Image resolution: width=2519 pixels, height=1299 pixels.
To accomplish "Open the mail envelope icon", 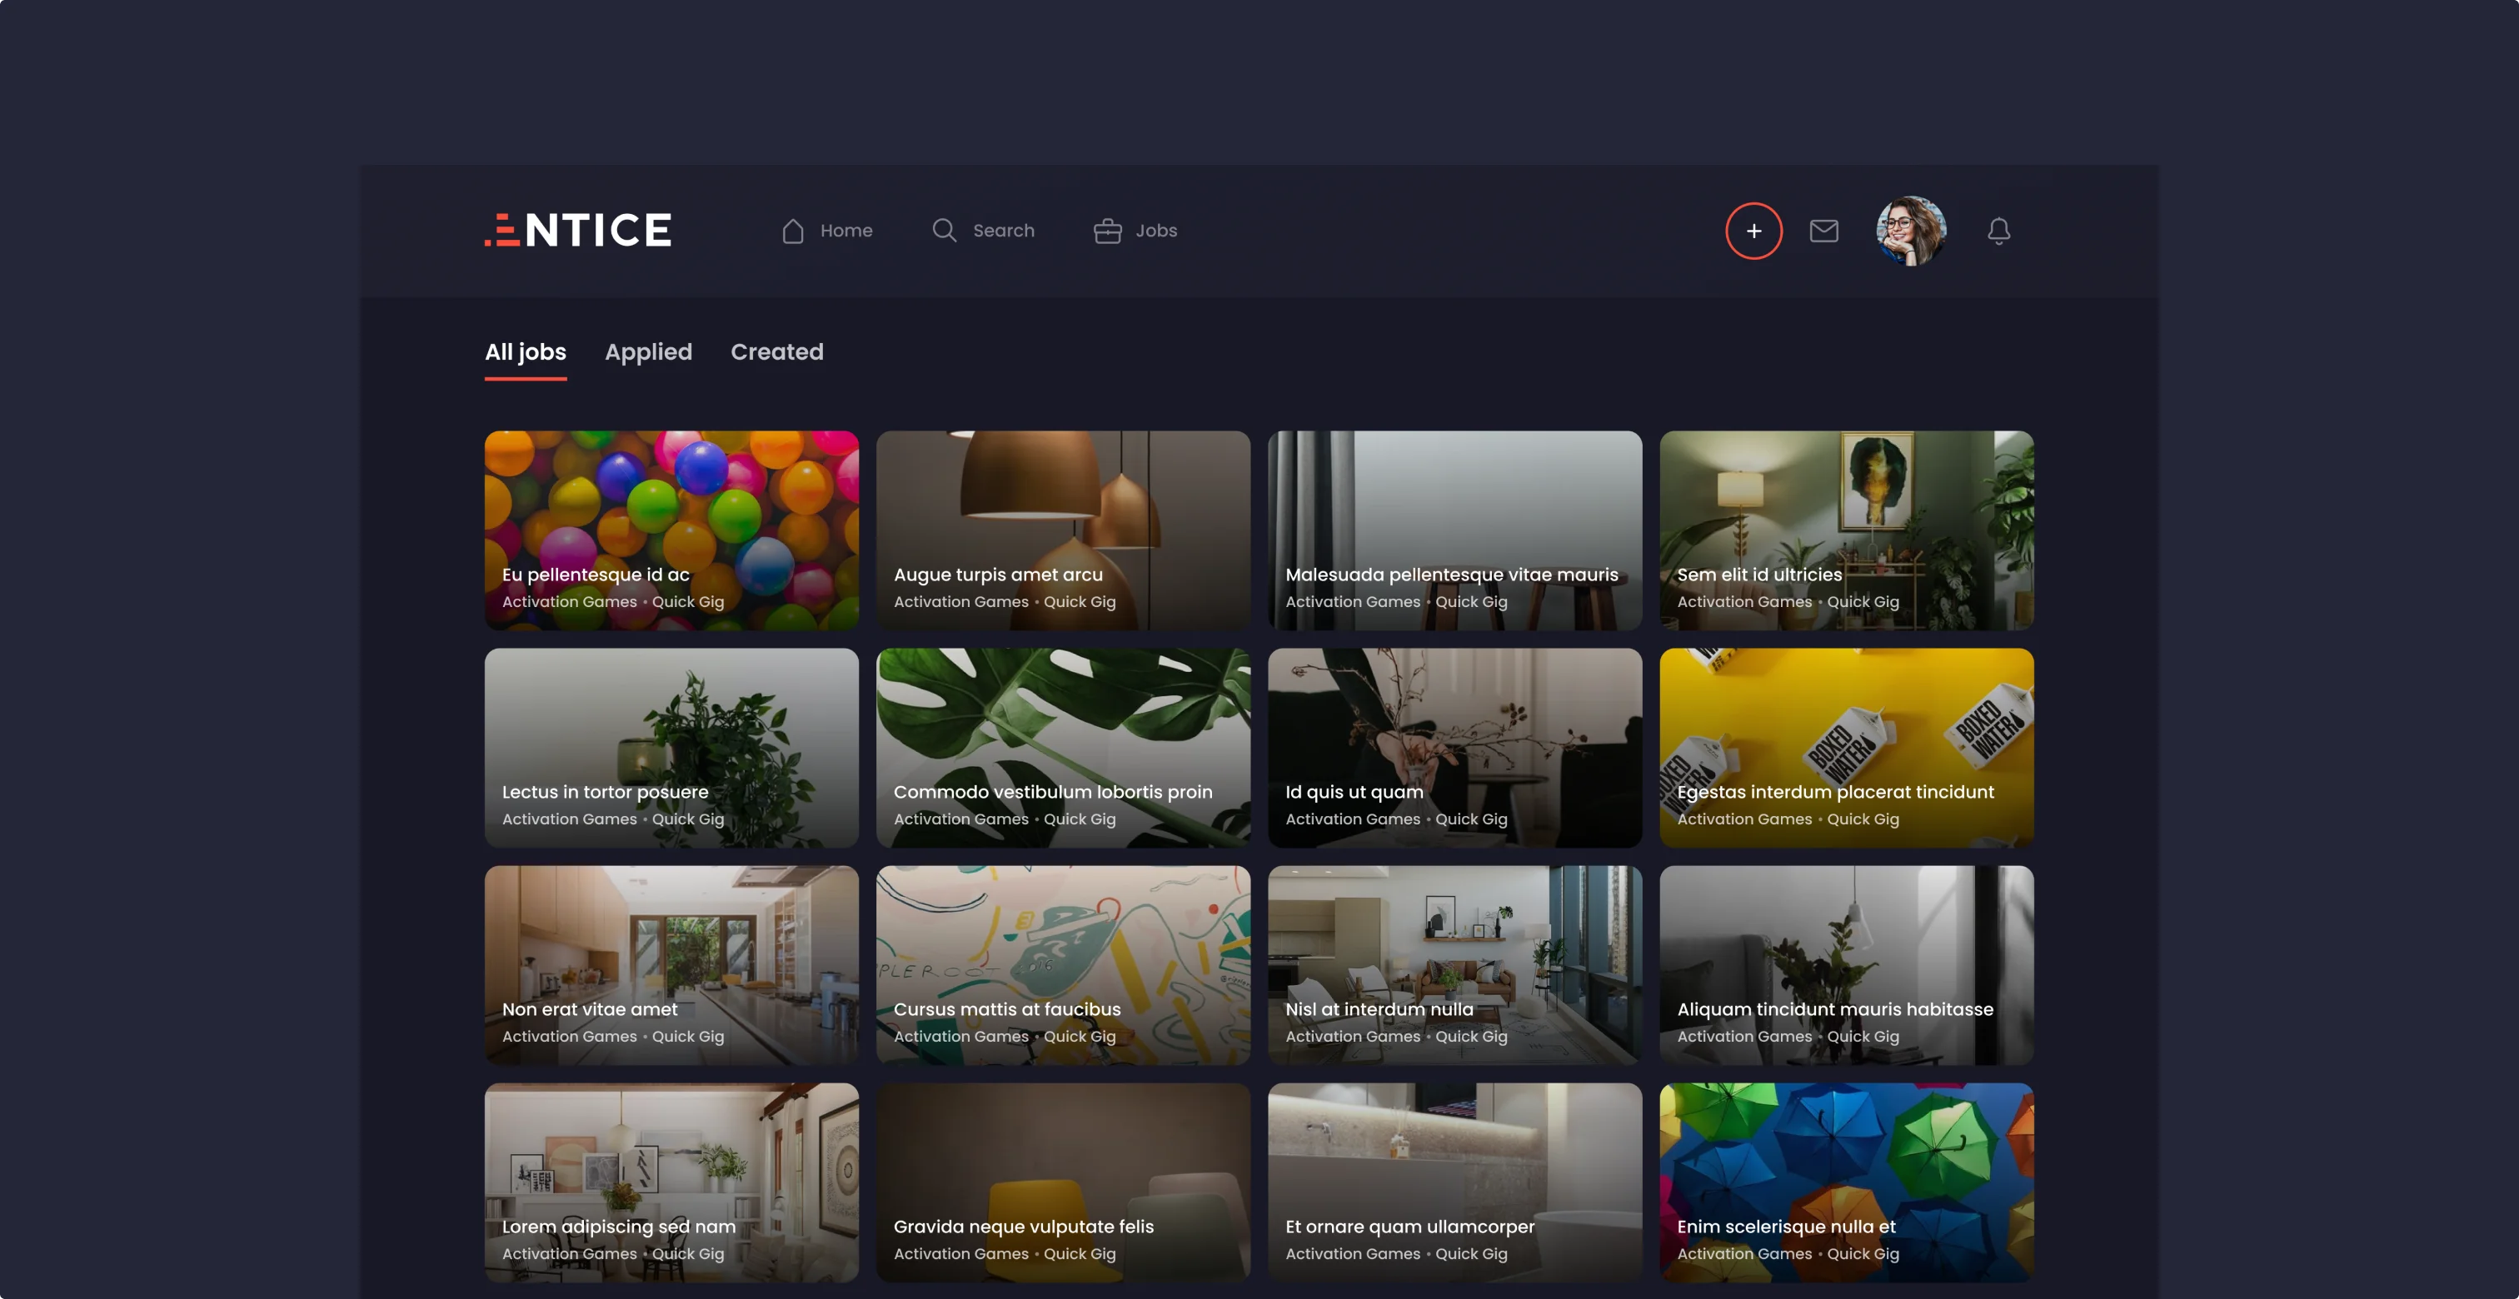I will [x=1823, y=231].
